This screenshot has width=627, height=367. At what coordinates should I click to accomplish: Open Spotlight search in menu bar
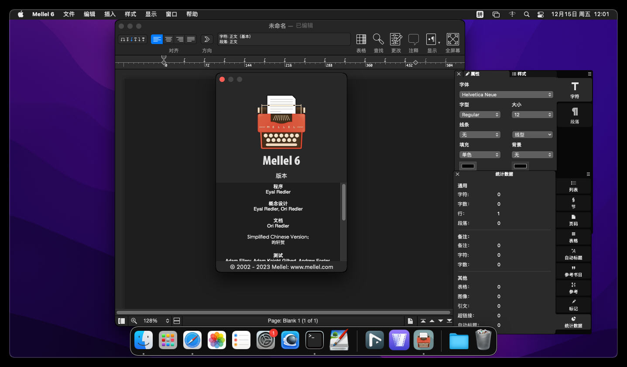[x=527, y=14]
